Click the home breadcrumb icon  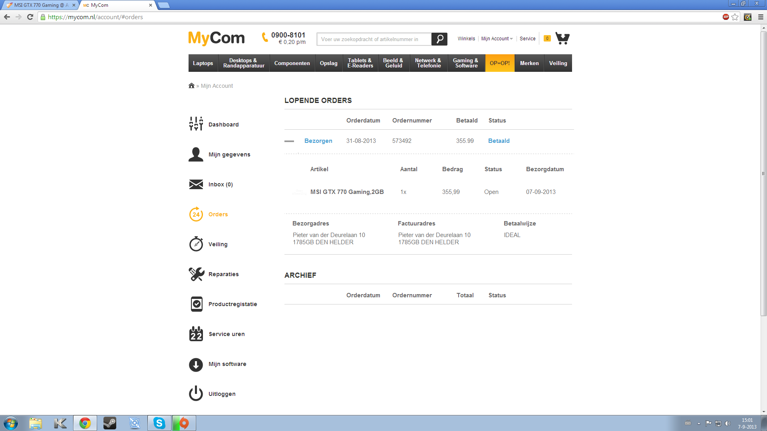point(191,86)
